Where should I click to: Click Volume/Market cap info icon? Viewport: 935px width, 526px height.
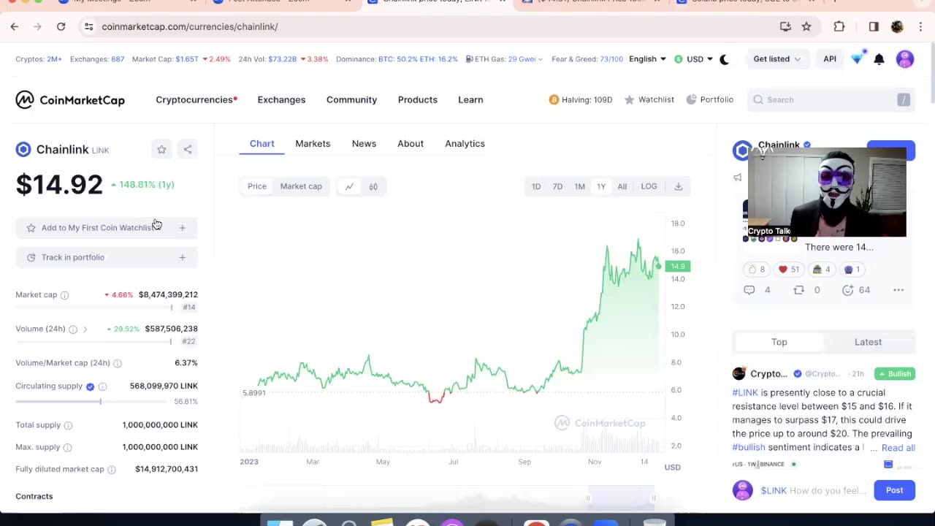point(118,363)
